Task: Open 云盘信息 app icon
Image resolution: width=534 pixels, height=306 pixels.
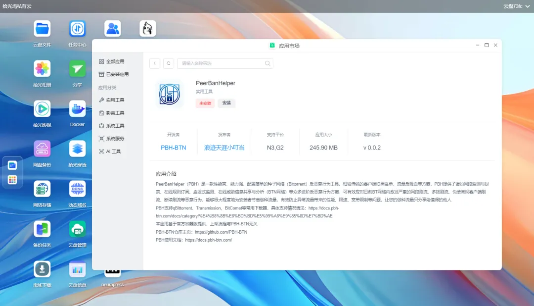Action: pyautogui.click(x=77, y=269)
